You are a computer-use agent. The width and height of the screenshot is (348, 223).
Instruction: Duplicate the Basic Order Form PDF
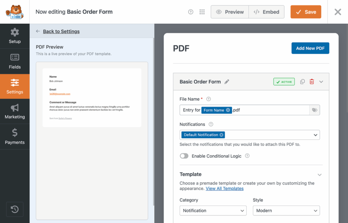302,82
